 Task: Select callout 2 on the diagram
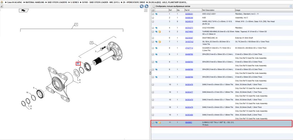click(91, 43)
